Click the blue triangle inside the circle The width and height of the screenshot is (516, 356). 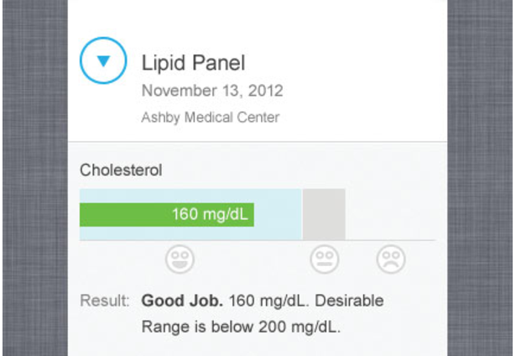103,61
